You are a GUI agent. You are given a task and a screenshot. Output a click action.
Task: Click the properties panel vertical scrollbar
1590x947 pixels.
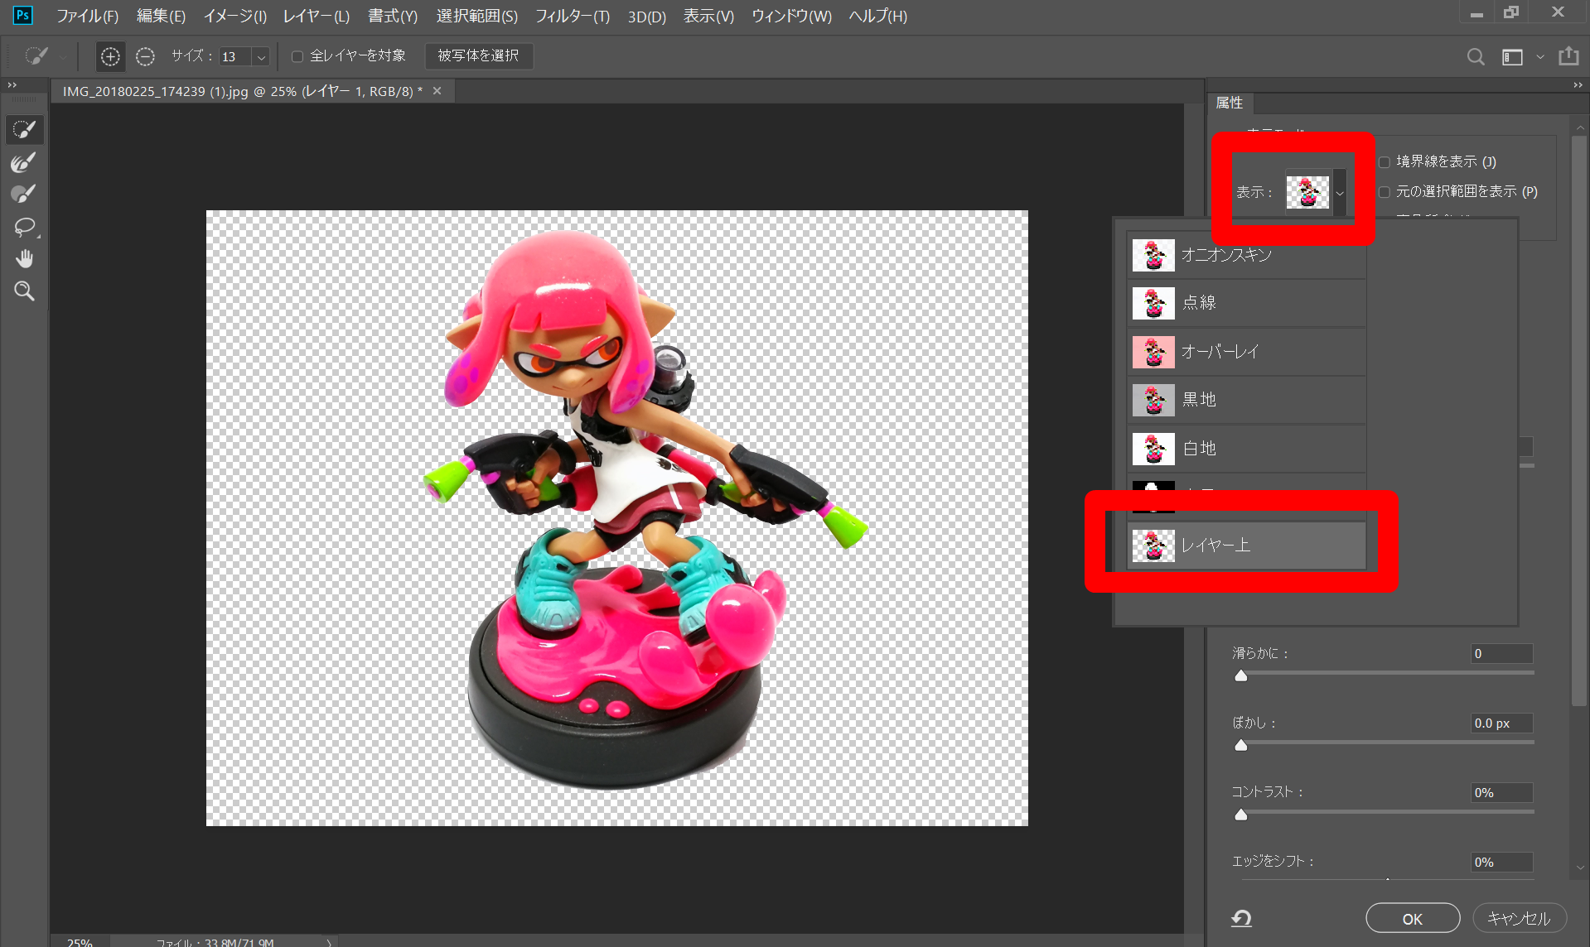pyautogui.click(x=1579, y=422)
